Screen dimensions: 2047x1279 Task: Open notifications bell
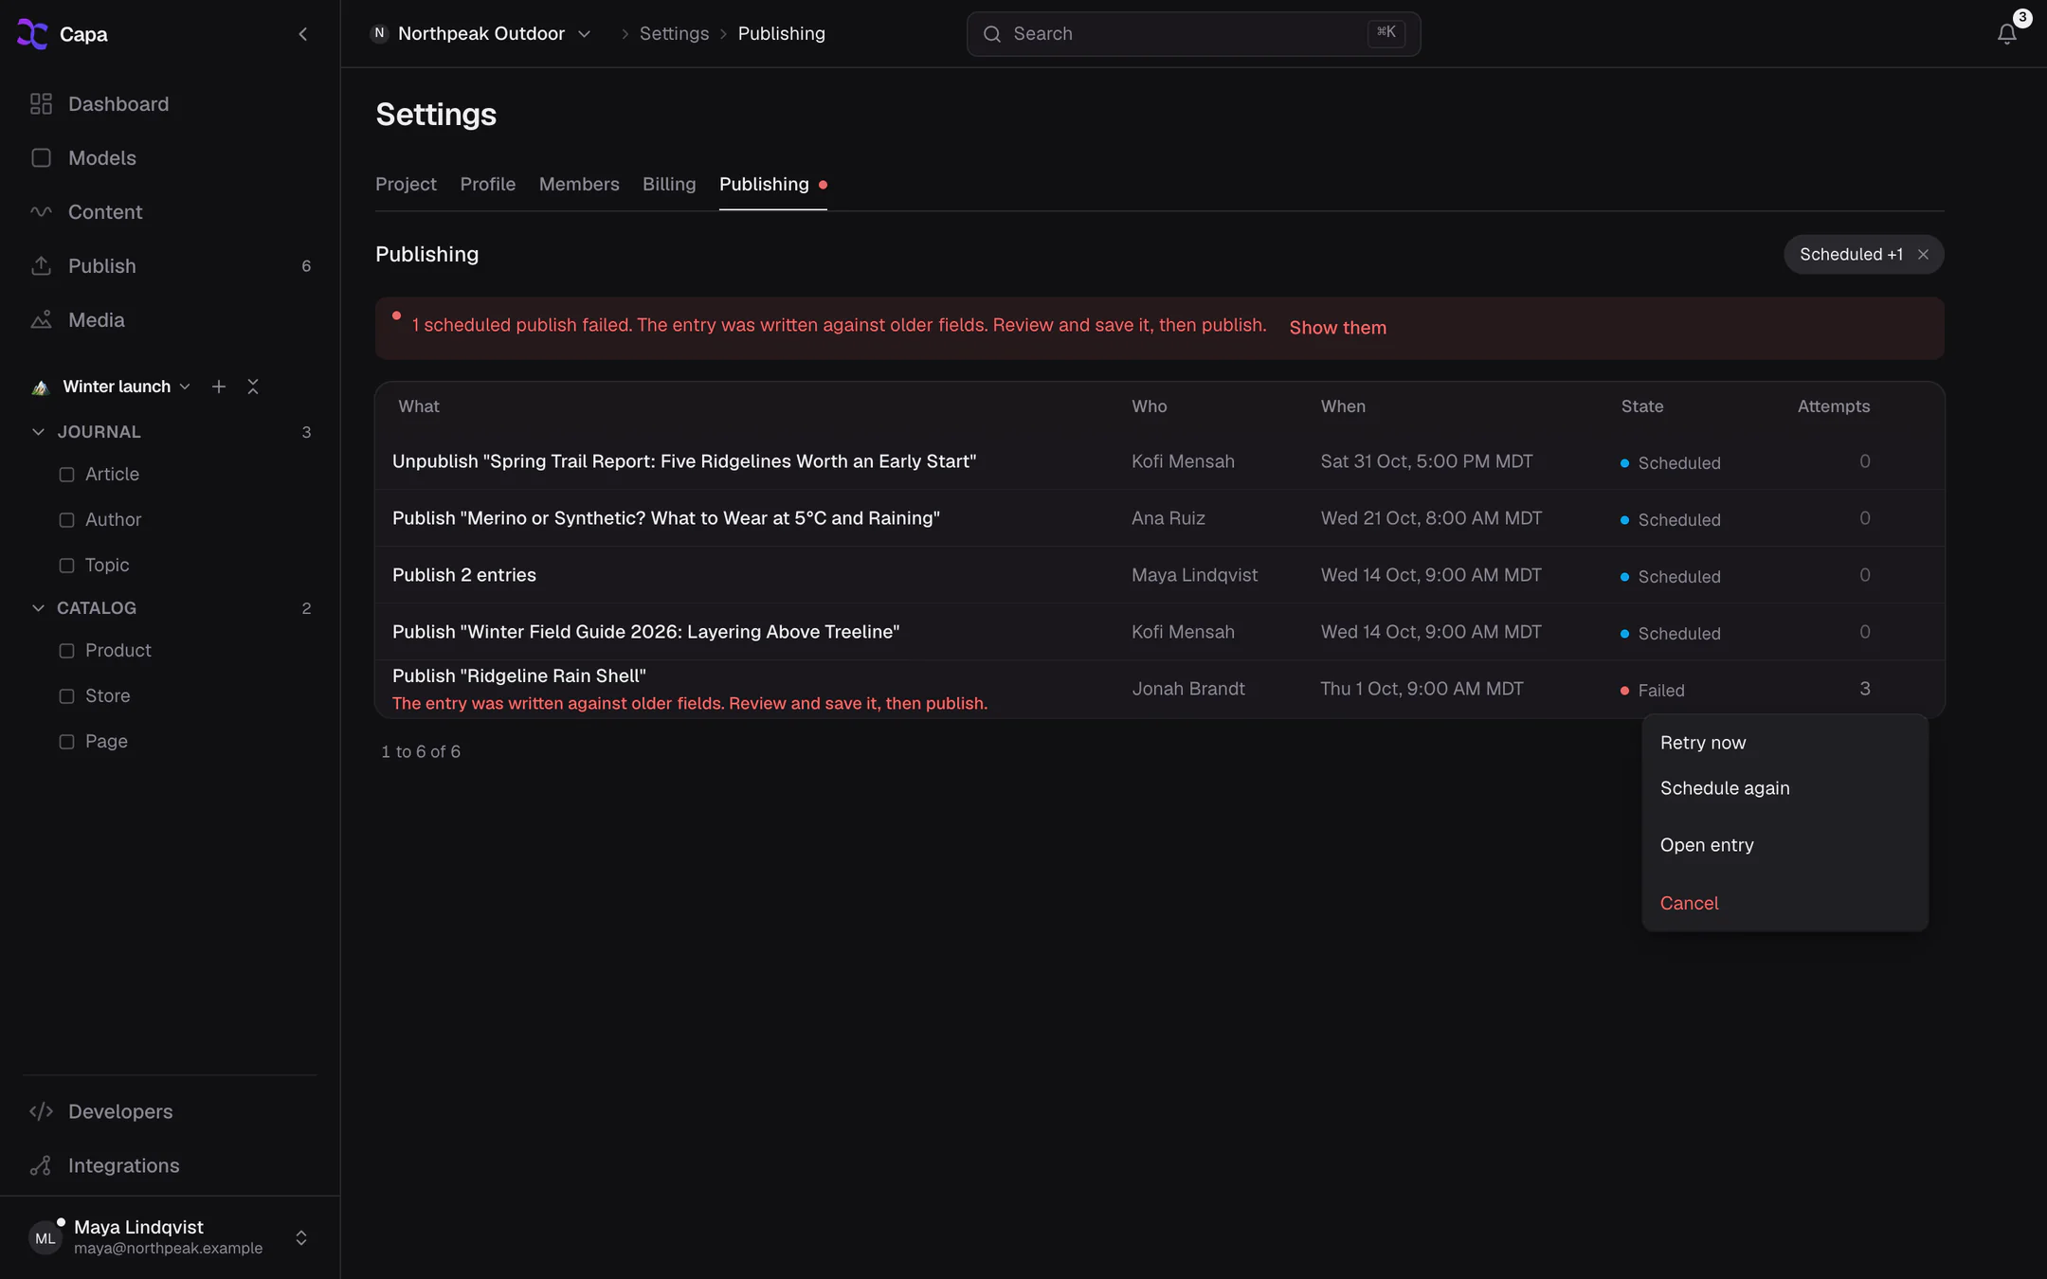pos(2006,34)
